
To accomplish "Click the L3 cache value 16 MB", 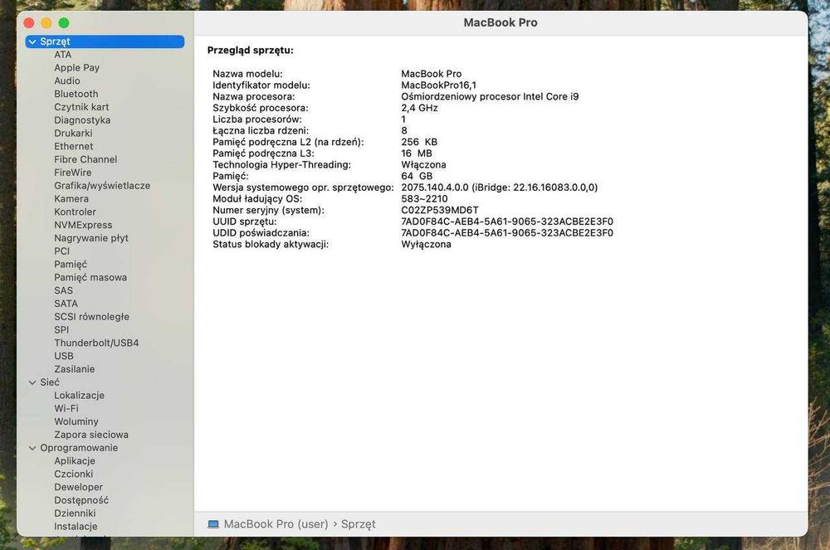I will [x=417, y=153].
